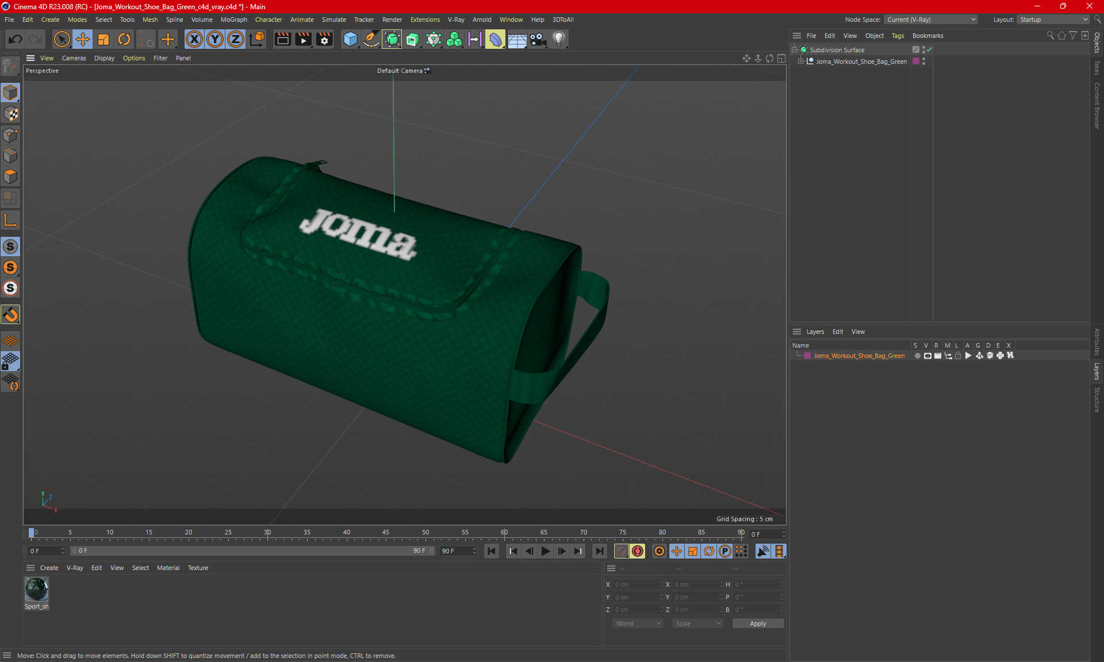Open Edit Render Settings clapper icon
Image resolution: width=1104 pixels, height=662 pixels.
coord(324,39)
